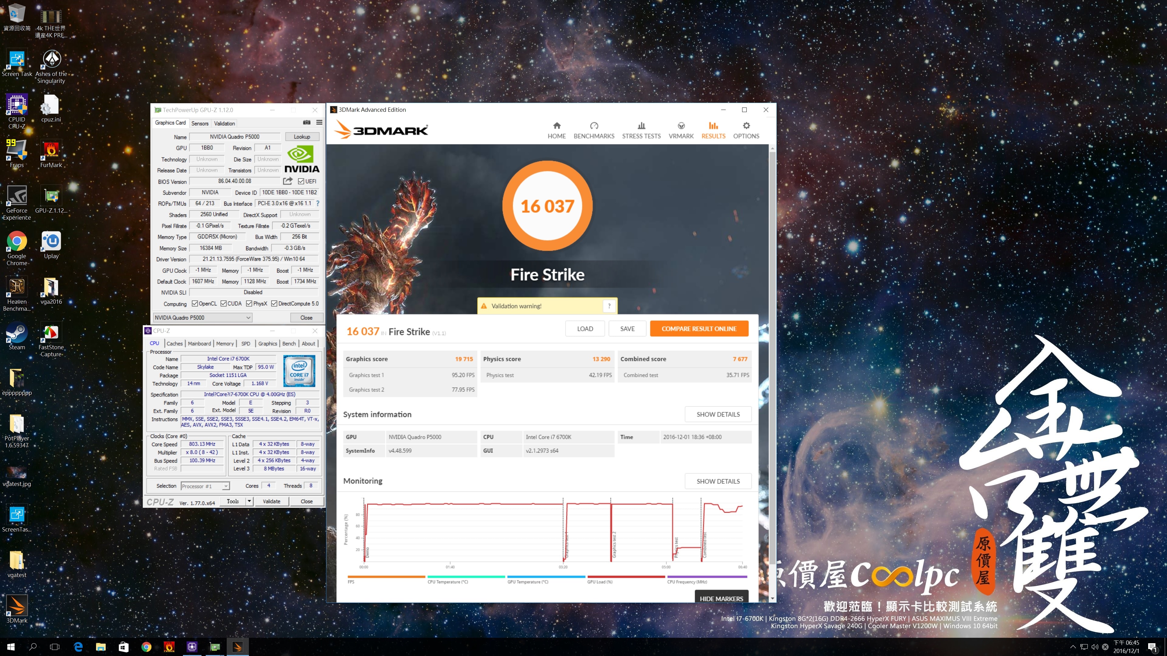Open the CPUID CPU-Z desktop icon
1167x656 pixels.
17,111
